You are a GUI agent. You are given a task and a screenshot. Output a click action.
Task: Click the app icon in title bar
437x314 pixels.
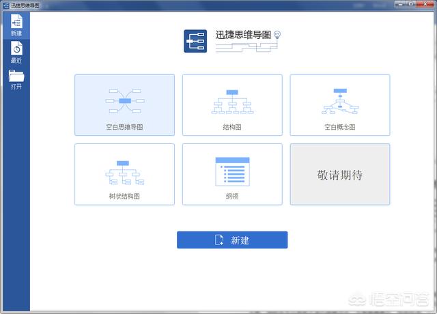point(6,5)
